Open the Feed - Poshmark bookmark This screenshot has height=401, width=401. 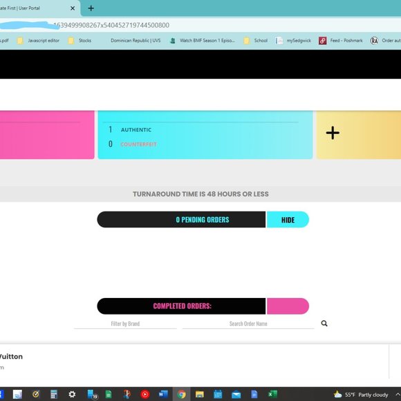point(341,40)
